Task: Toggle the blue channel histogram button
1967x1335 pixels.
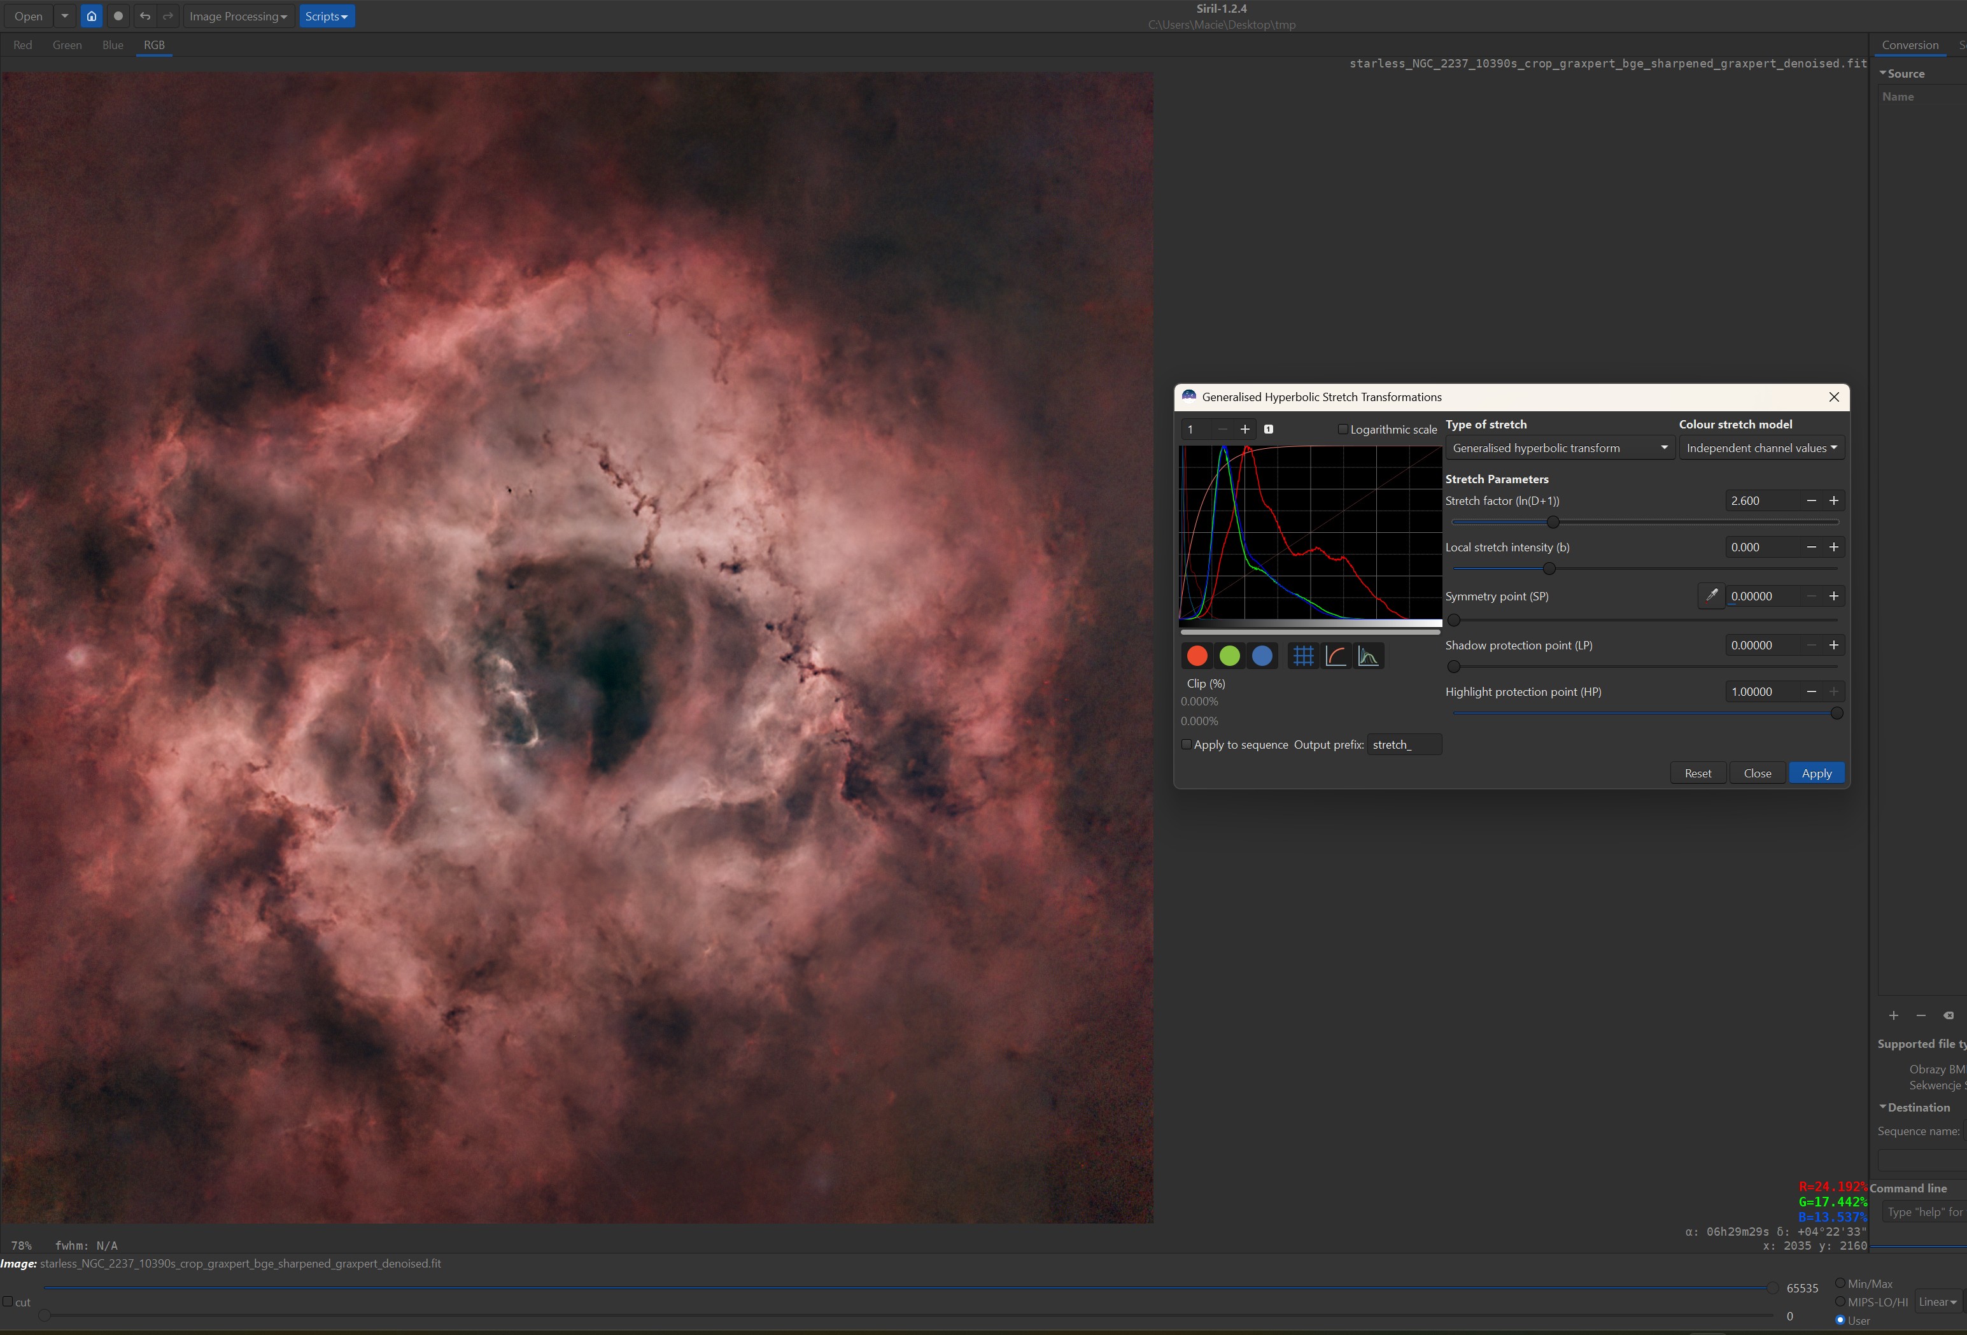Action: click(x=1262, y=656)
